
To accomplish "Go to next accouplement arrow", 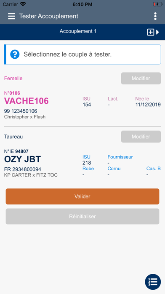I will click(x=157, y=32).
